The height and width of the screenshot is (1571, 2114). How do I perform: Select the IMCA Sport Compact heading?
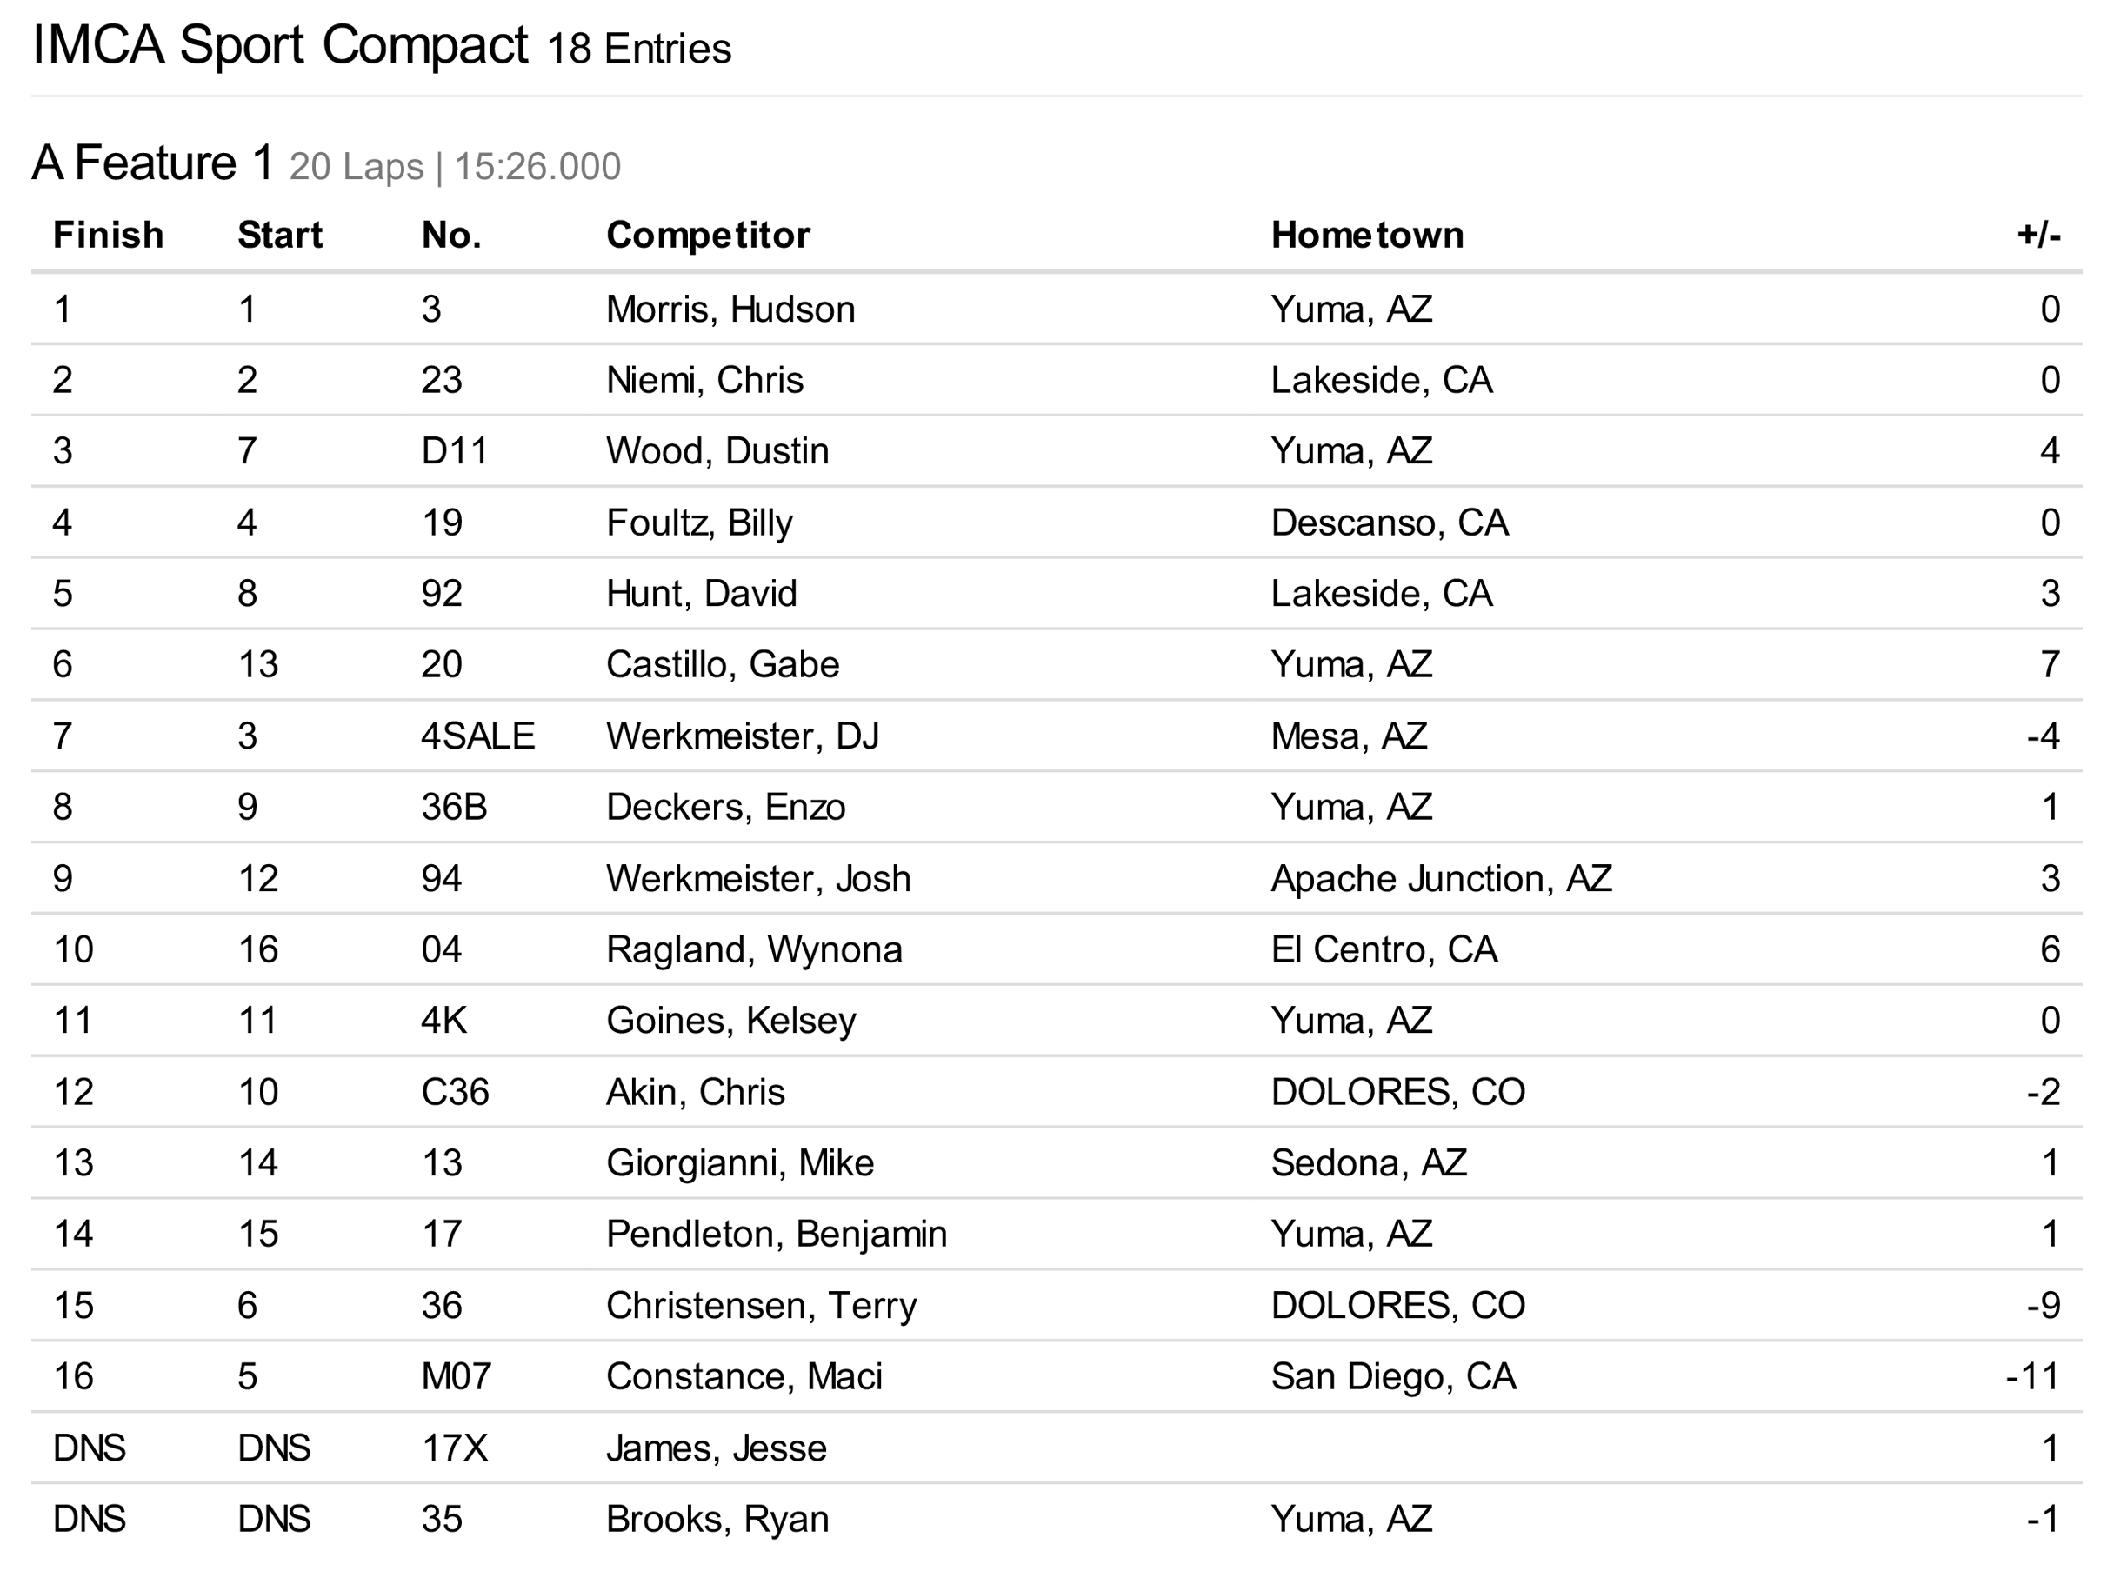coord(280,46)
